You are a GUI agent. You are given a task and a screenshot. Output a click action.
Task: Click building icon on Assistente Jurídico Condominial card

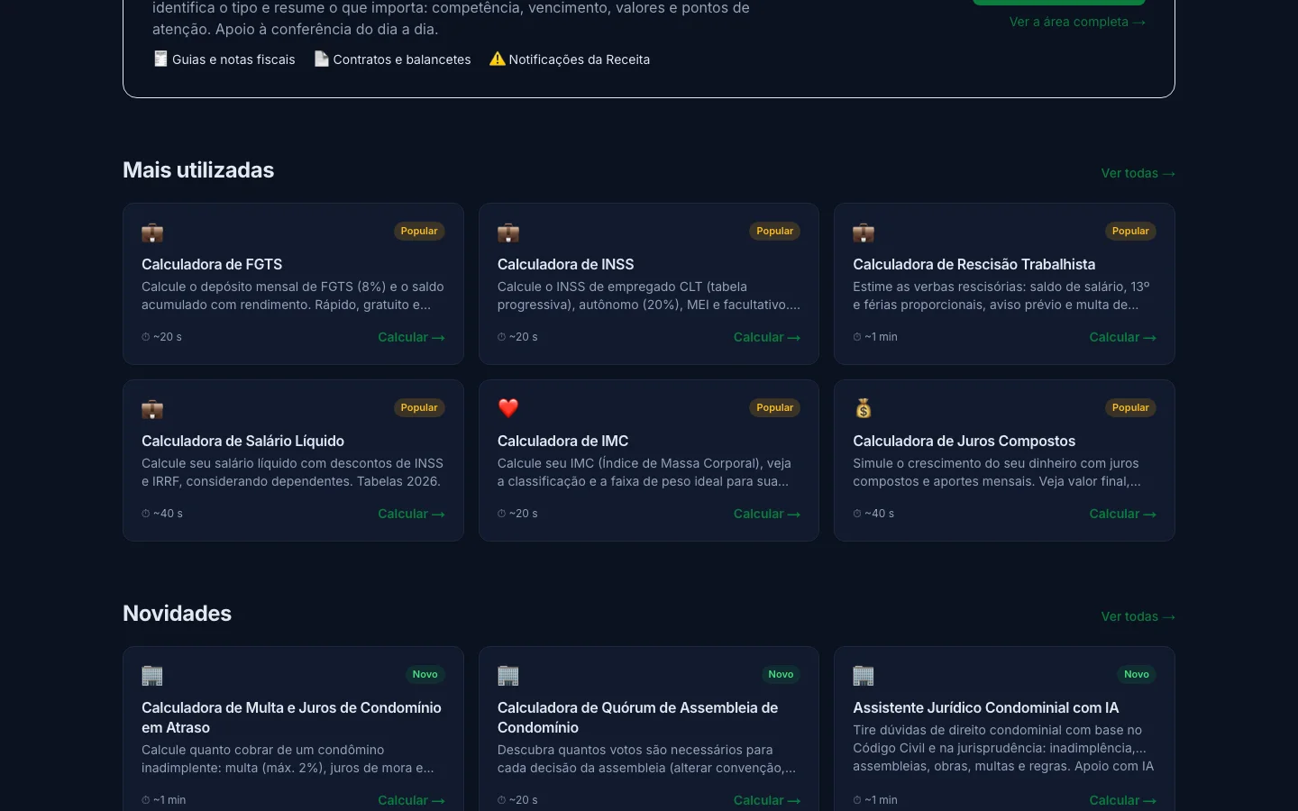tap(864, 676)
